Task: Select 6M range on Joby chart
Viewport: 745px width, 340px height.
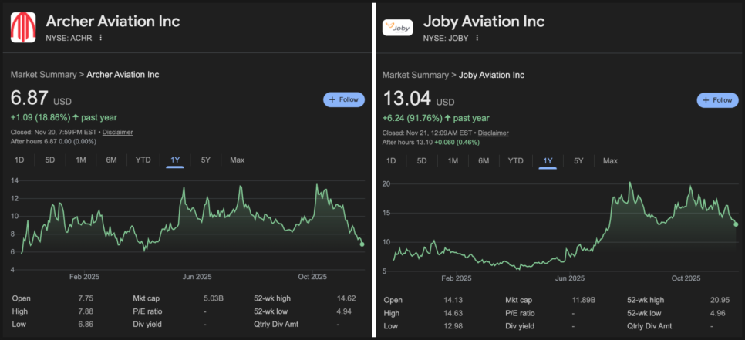Action: pyautogui.click(x=484, y=160)
